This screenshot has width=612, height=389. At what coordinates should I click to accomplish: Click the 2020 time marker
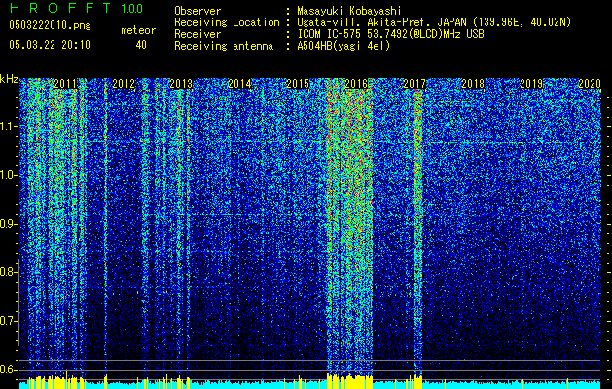tap(590, 84)
